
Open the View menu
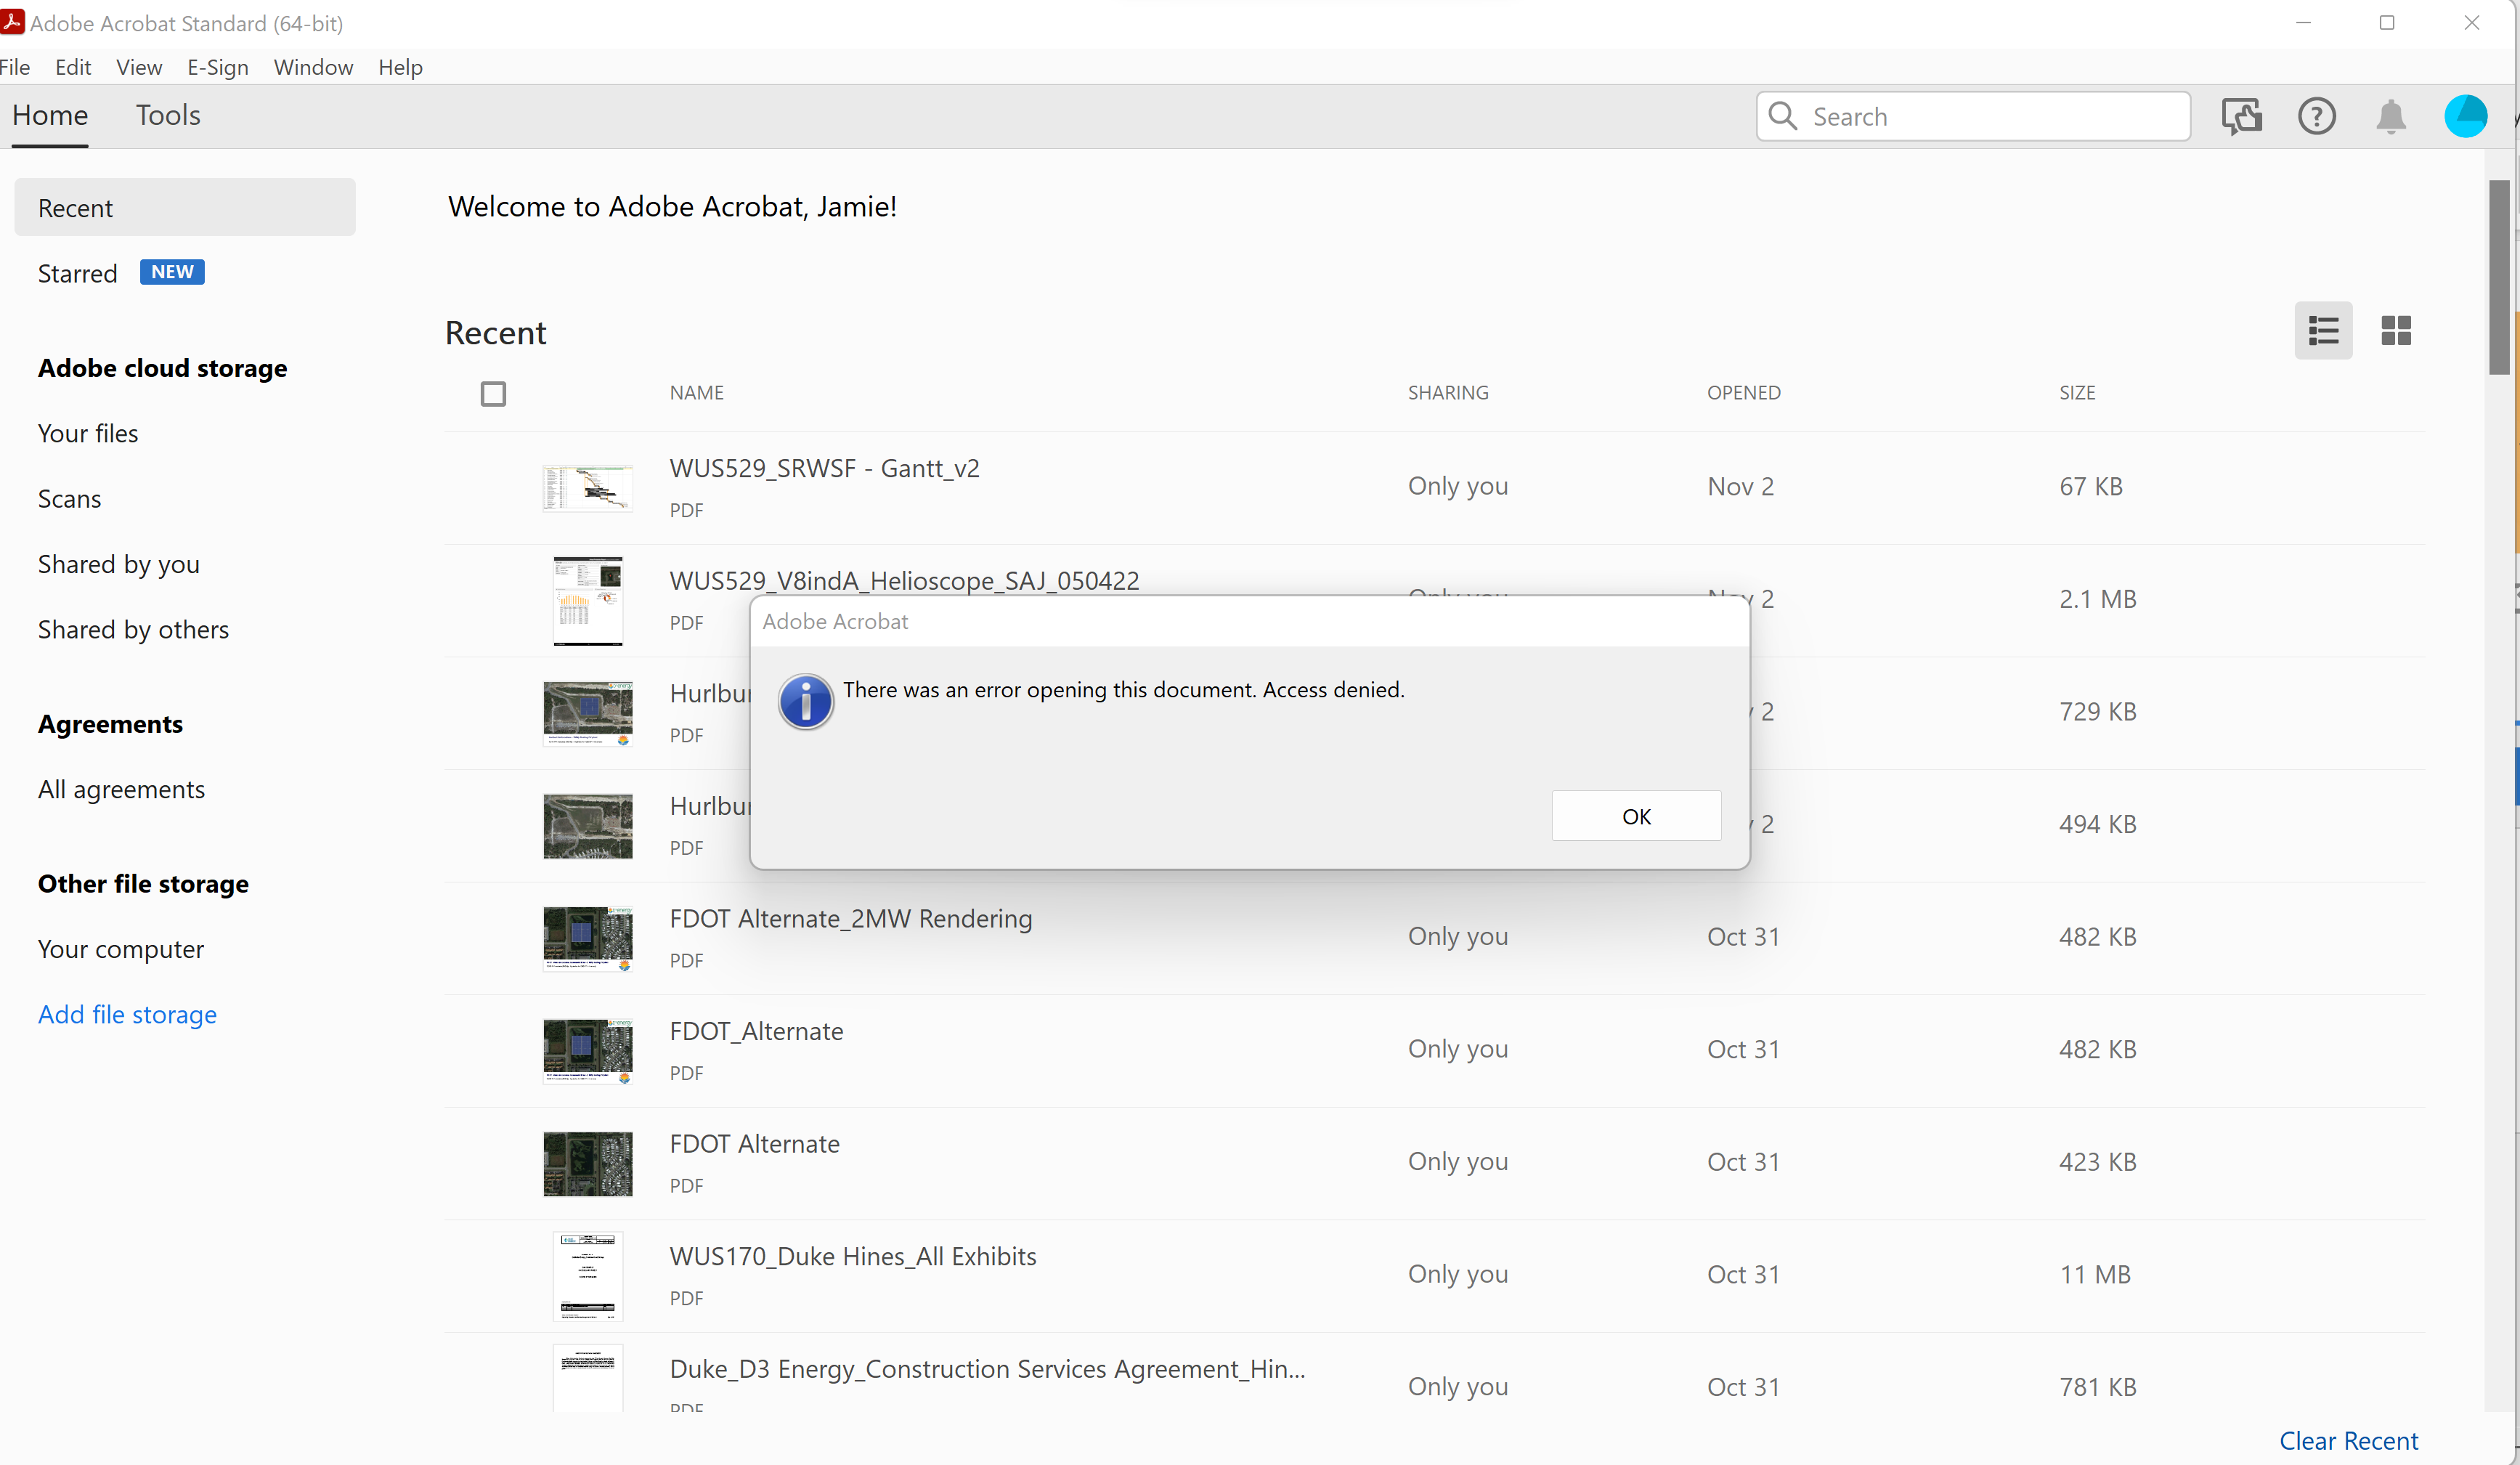pos(139,67)
